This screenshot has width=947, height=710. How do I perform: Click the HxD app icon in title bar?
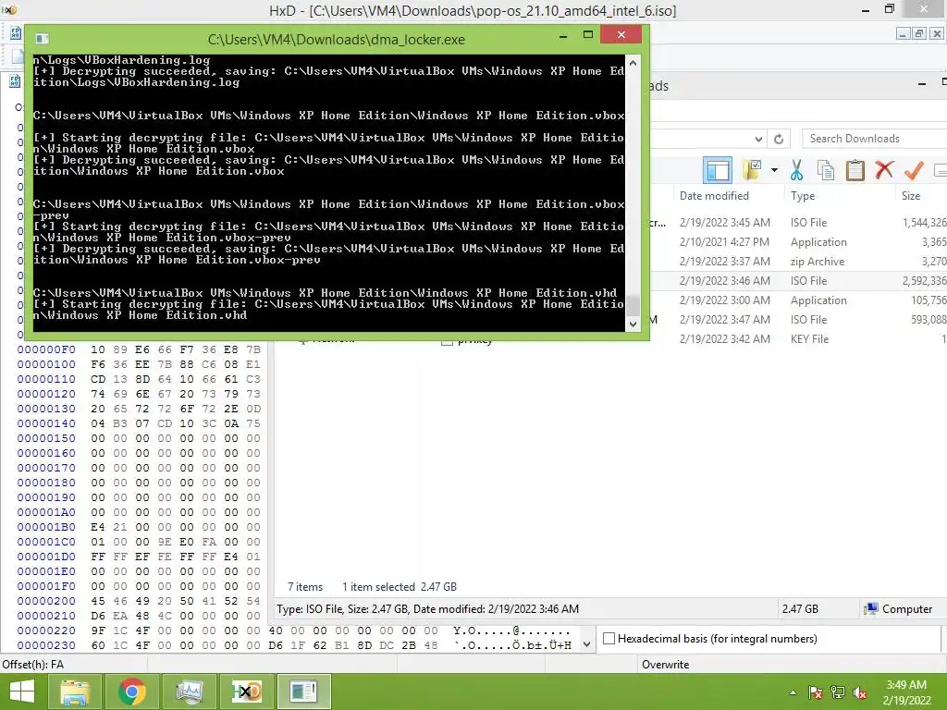(x=9, y=9)
